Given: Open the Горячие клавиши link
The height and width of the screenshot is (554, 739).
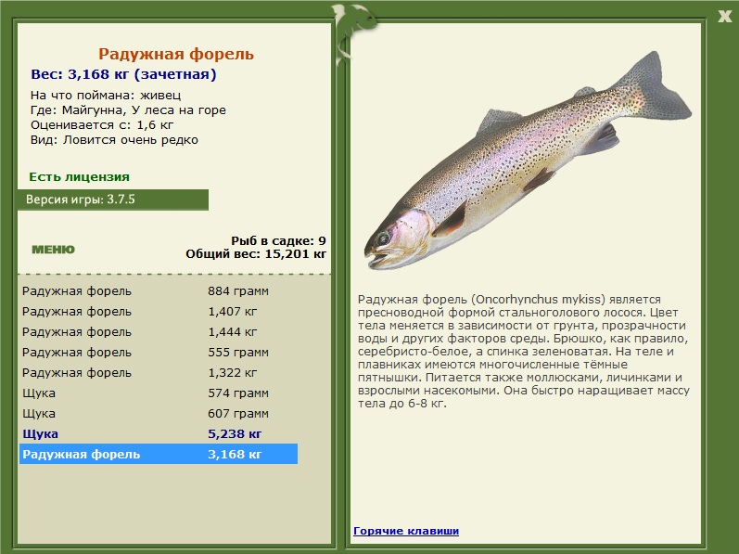Looking at the screenshot, I should pos(406,531).
